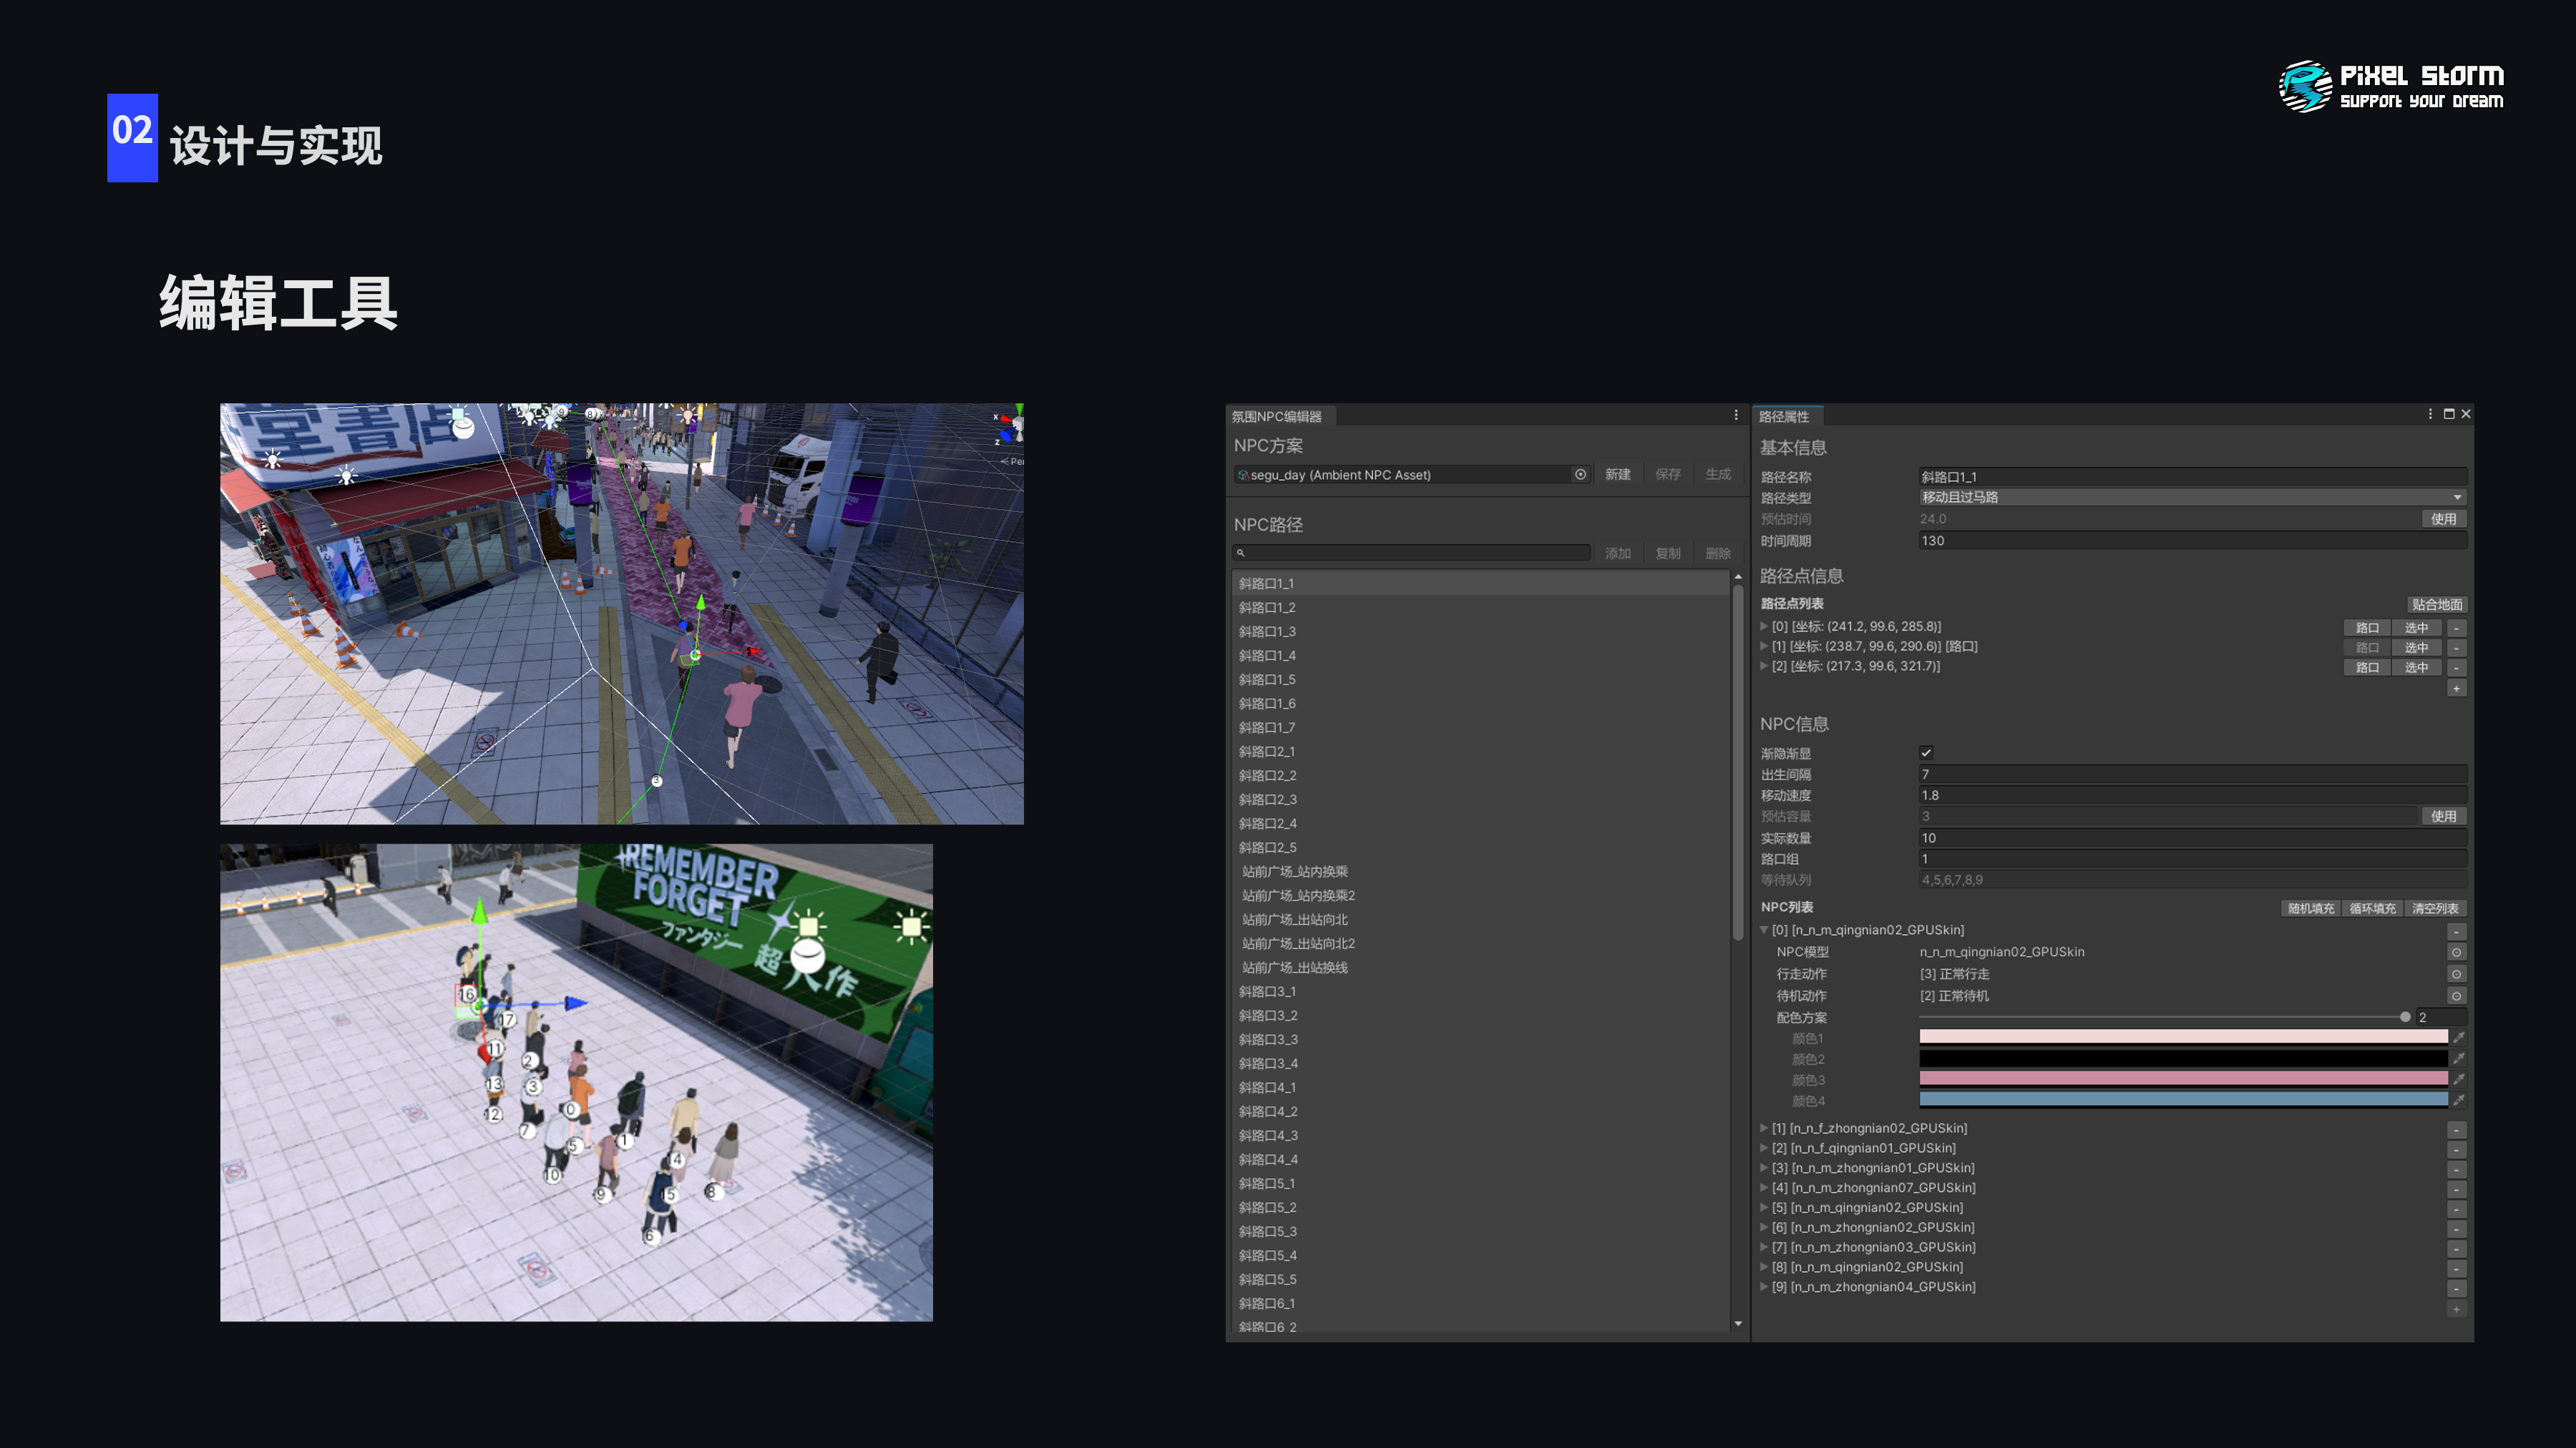2576x1448 pixels.
Task: Click eyedropper icon for 颜色3
Action: pyautogui.click(x=2458, y=1079)
